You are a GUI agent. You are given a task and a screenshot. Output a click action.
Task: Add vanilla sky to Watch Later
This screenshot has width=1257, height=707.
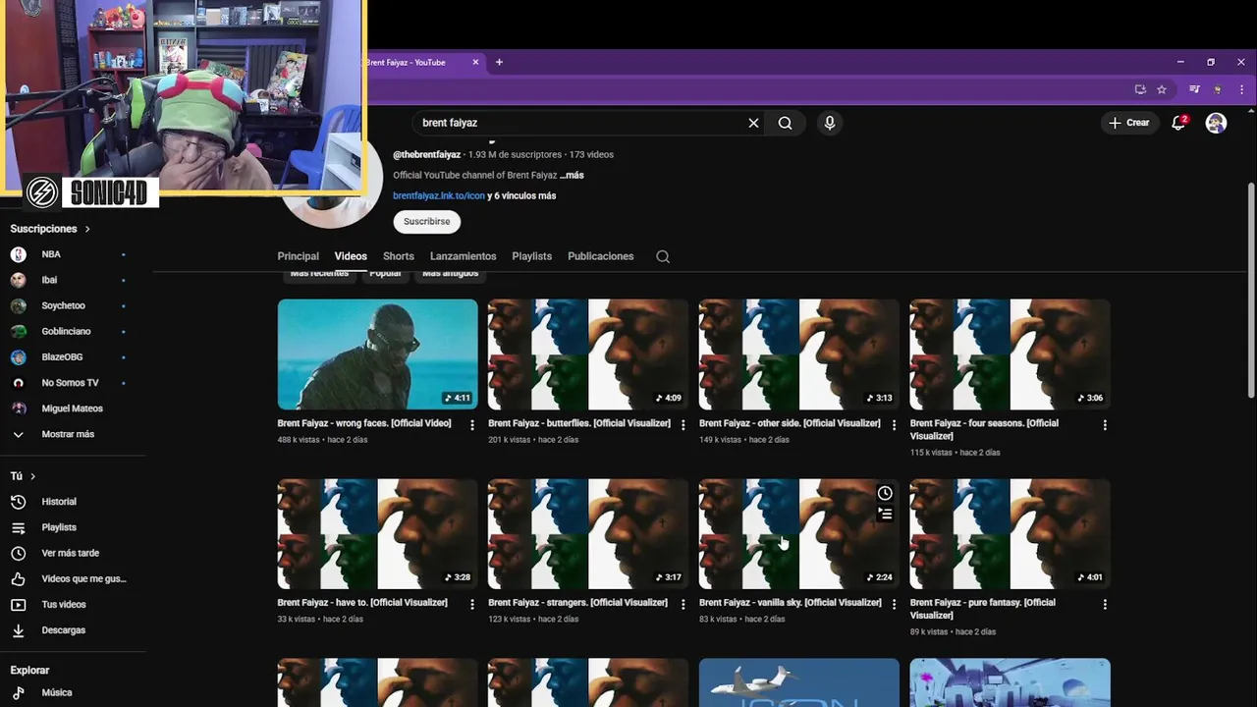[885, 493]
